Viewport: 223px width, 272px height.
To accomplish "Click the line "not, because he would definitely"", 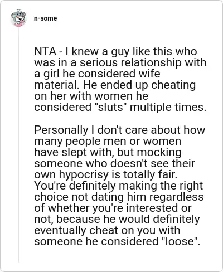I will coord(117,220).
